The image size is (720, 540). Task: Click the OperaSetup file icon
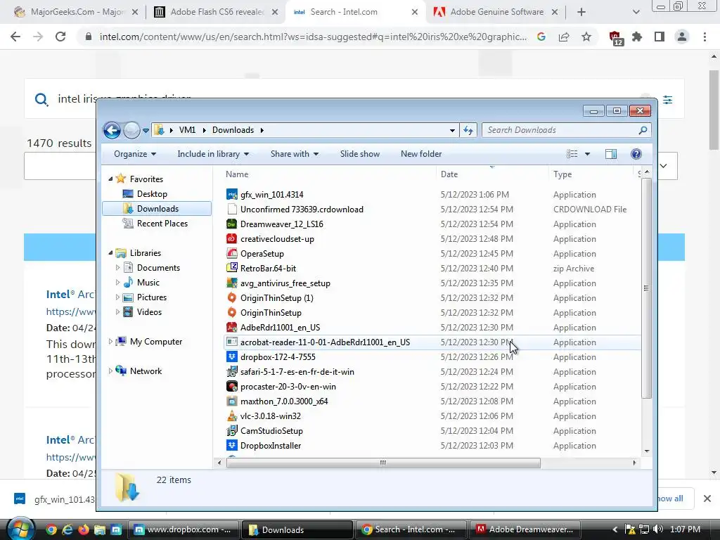coord(232,253)
